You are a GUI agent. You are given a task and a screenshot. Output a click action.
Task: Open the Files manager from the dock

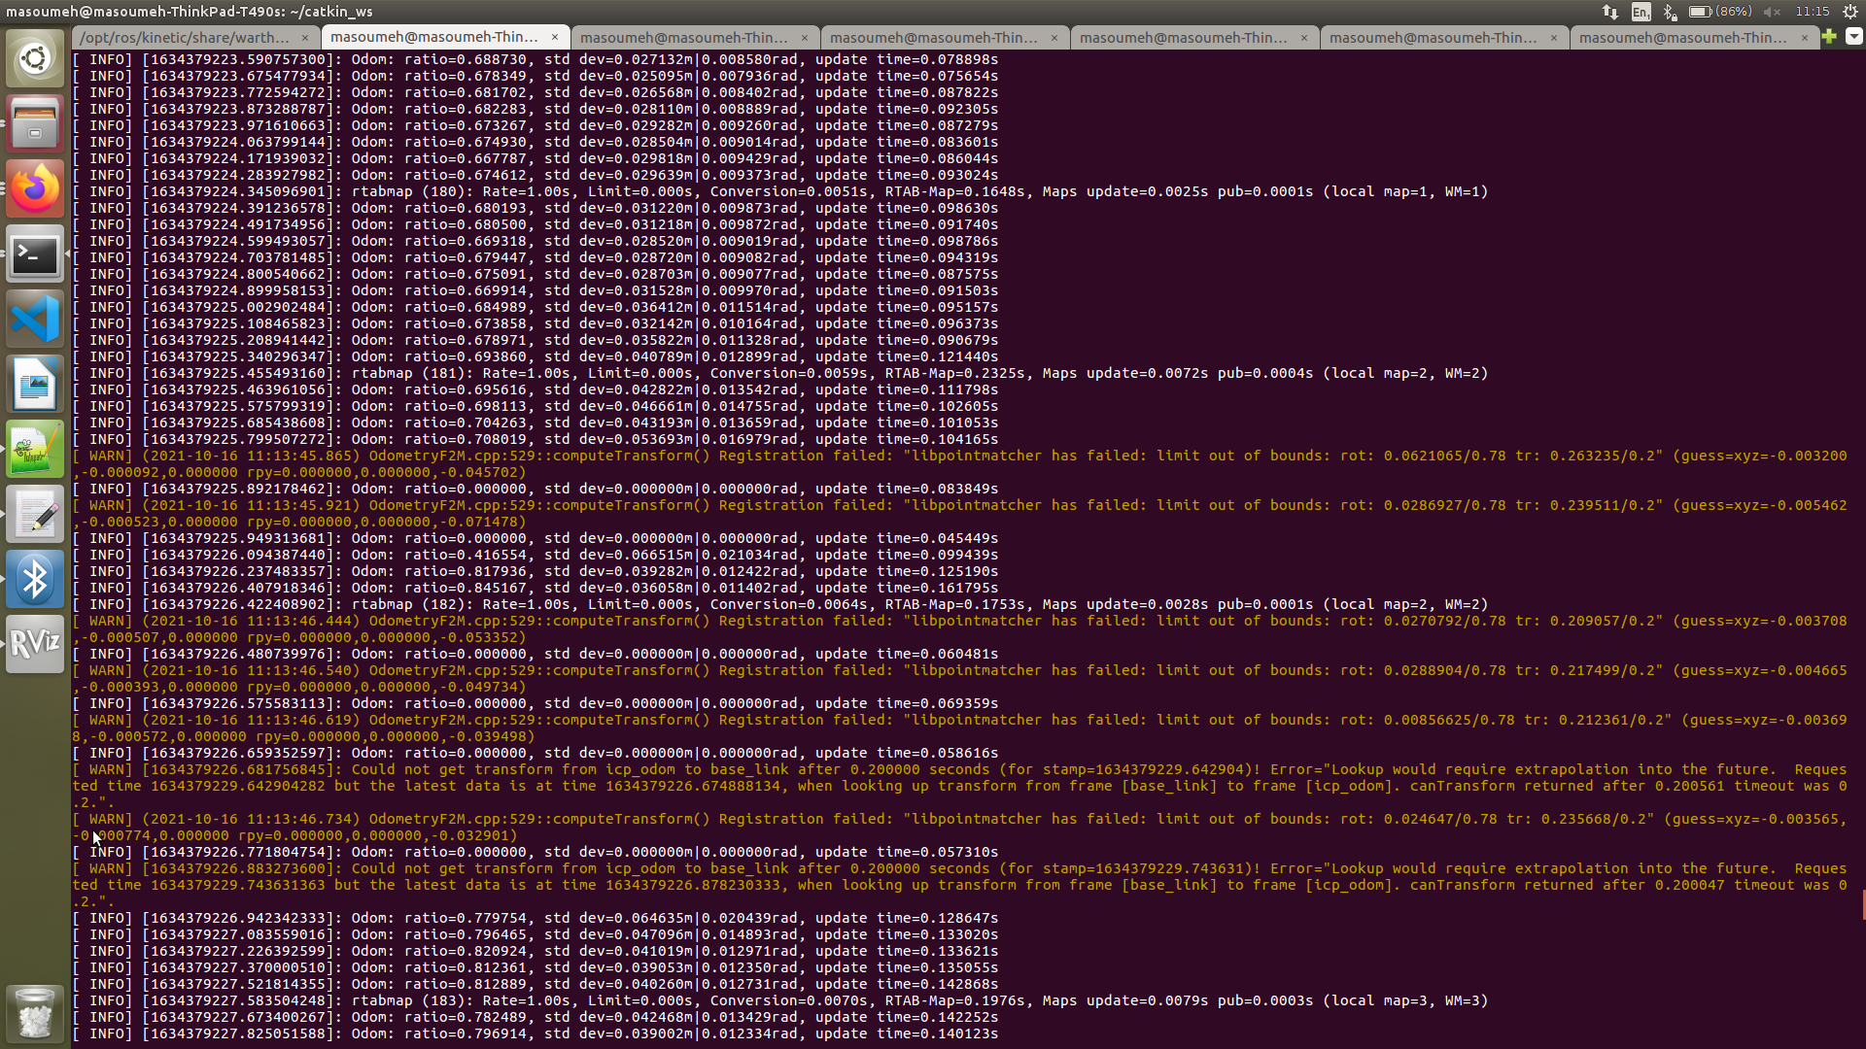35,123
